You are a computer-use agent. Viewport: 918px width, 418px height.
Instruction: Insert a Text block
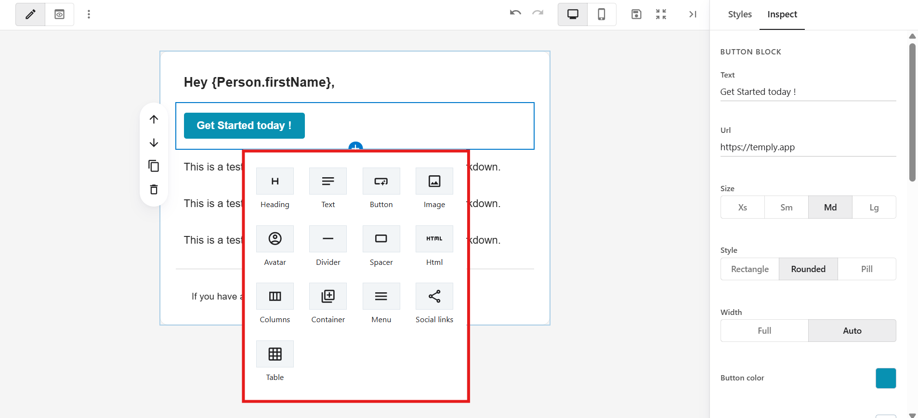click(x=328, y=188)
